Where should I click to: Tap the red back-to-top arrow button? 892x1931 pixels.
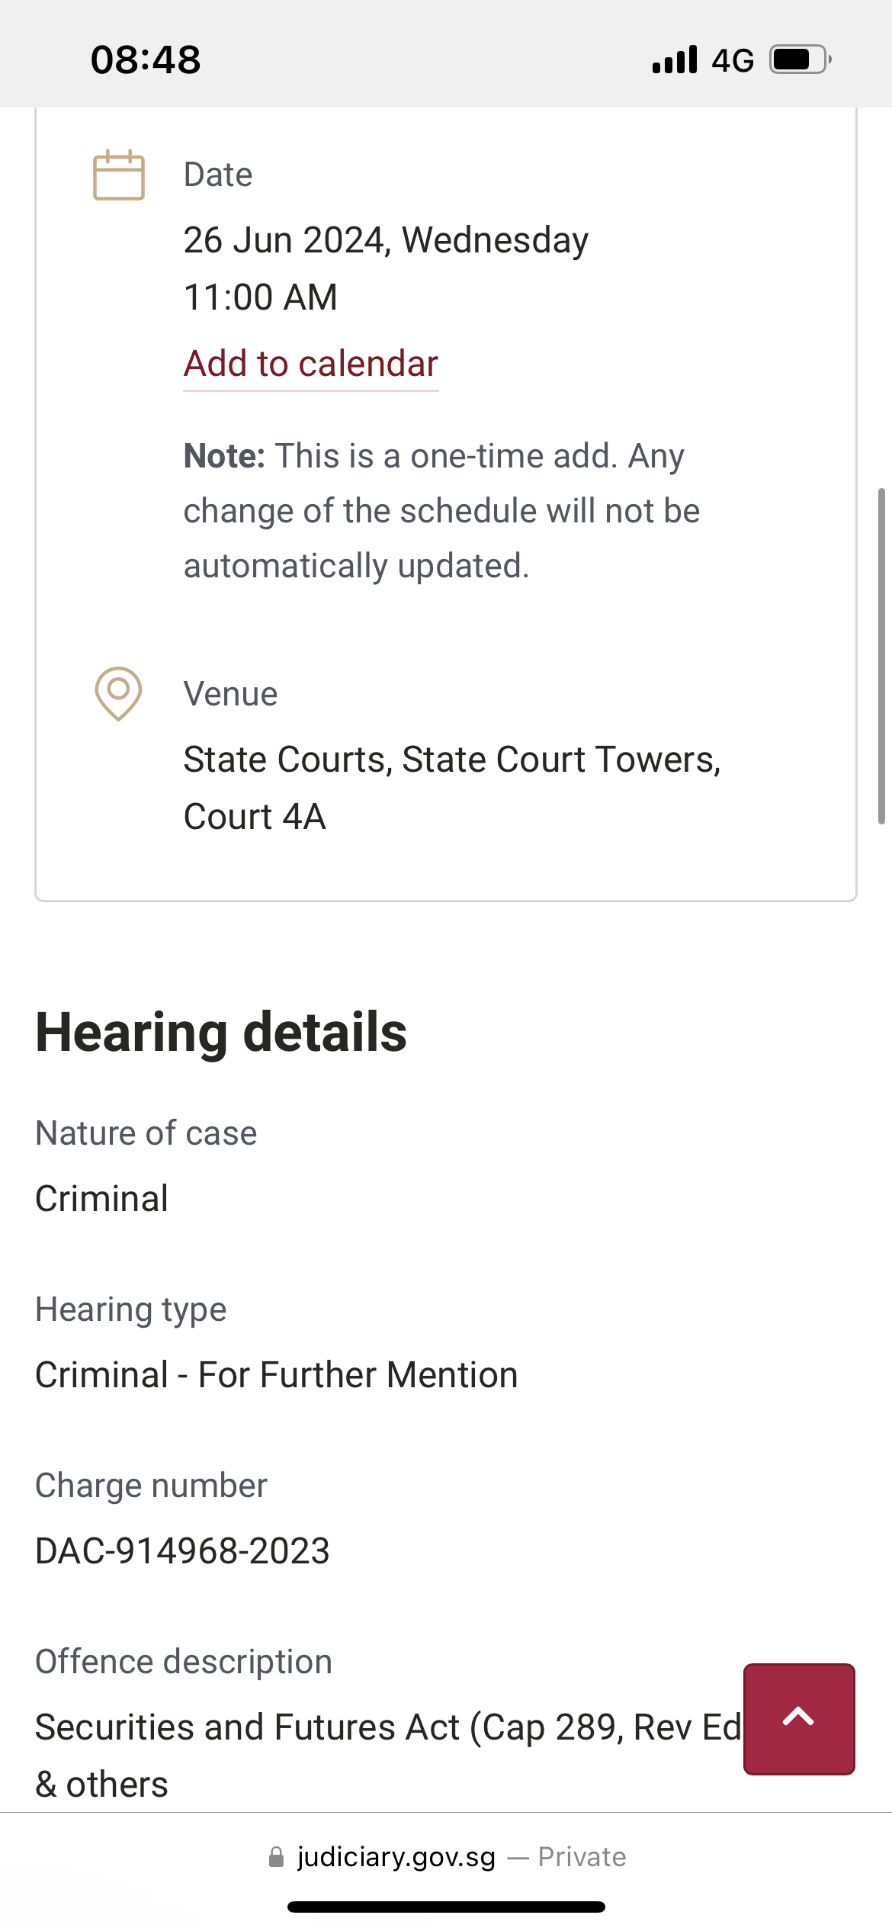click(x=799, y=1719)
